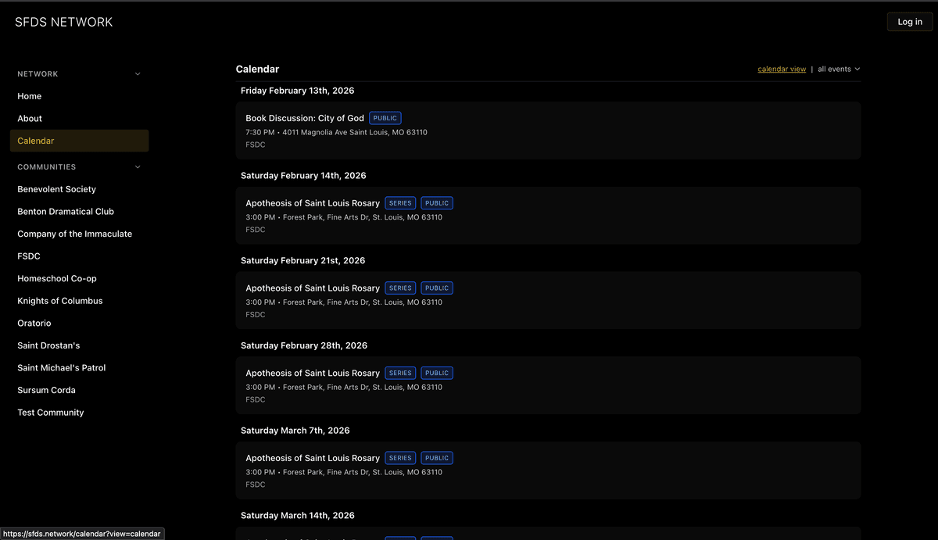Click the Log in button
The image size is (938, 540).
909,21
